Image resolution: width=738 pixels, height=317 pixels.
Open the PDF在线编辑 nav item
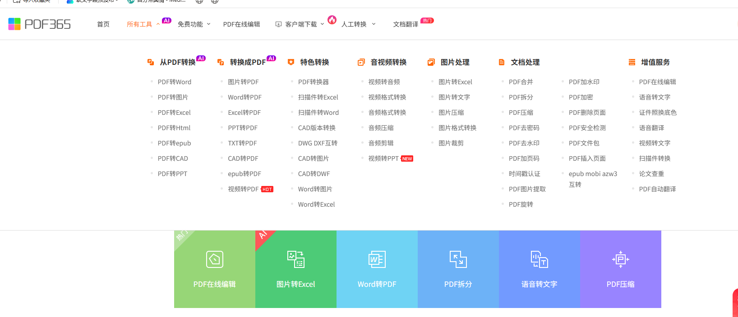pyautogui.click(x=241, y=24)
